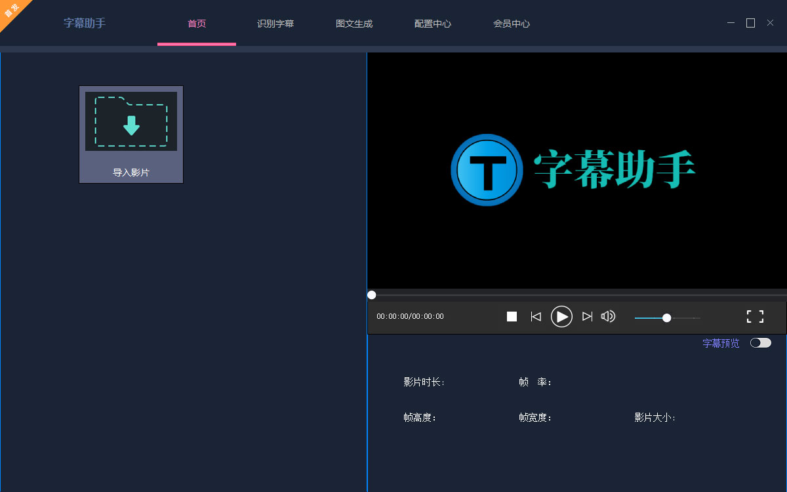
Task: Click the stop playback icon
Action: (512, 316)
